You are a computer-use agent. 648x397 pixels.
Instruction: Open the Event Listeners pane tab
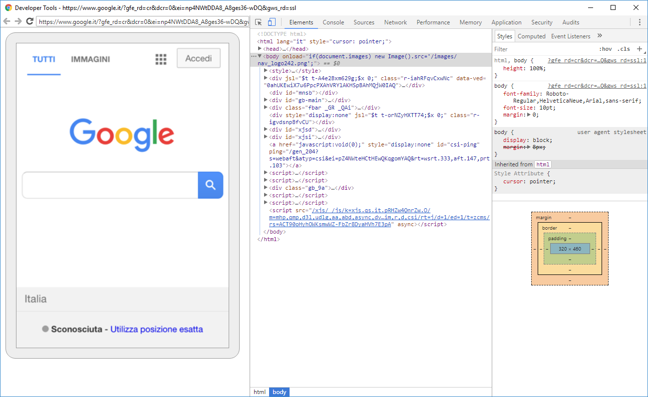tap(571, 36)
